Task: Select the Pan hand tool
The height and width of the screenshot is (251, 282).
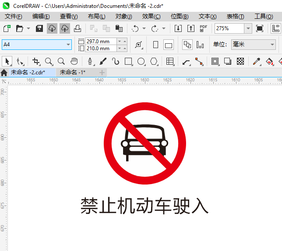Action: 74,61
